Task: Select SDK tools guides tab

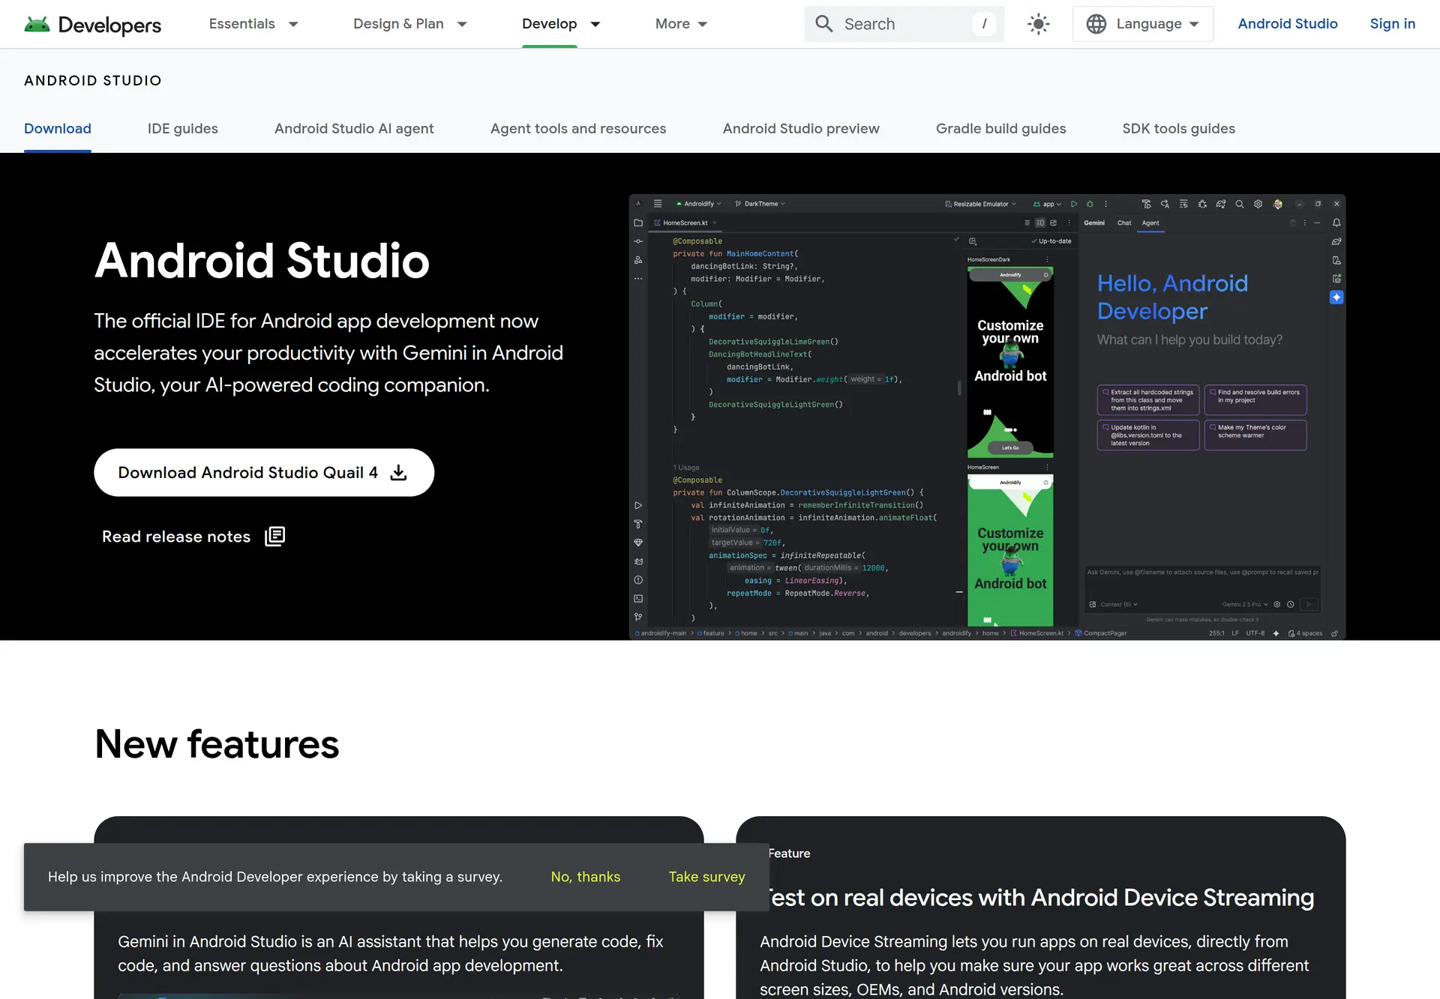Action: (1178, 129)
